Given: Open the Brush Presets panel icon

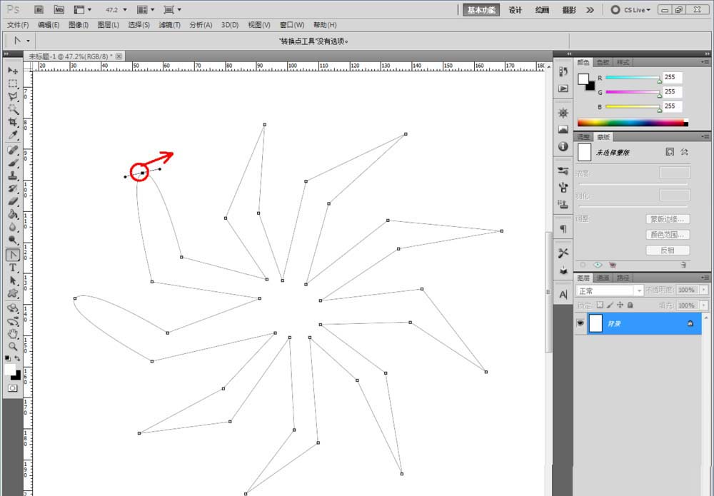Looking at the screenshot, I should 563,171.
